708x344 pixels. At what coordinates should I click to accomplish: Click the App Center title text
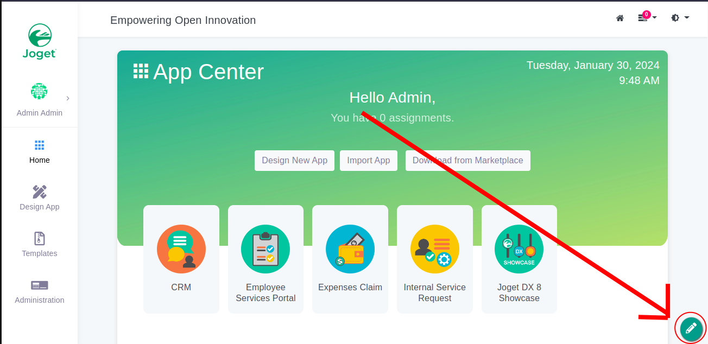(x=208, y=72)
